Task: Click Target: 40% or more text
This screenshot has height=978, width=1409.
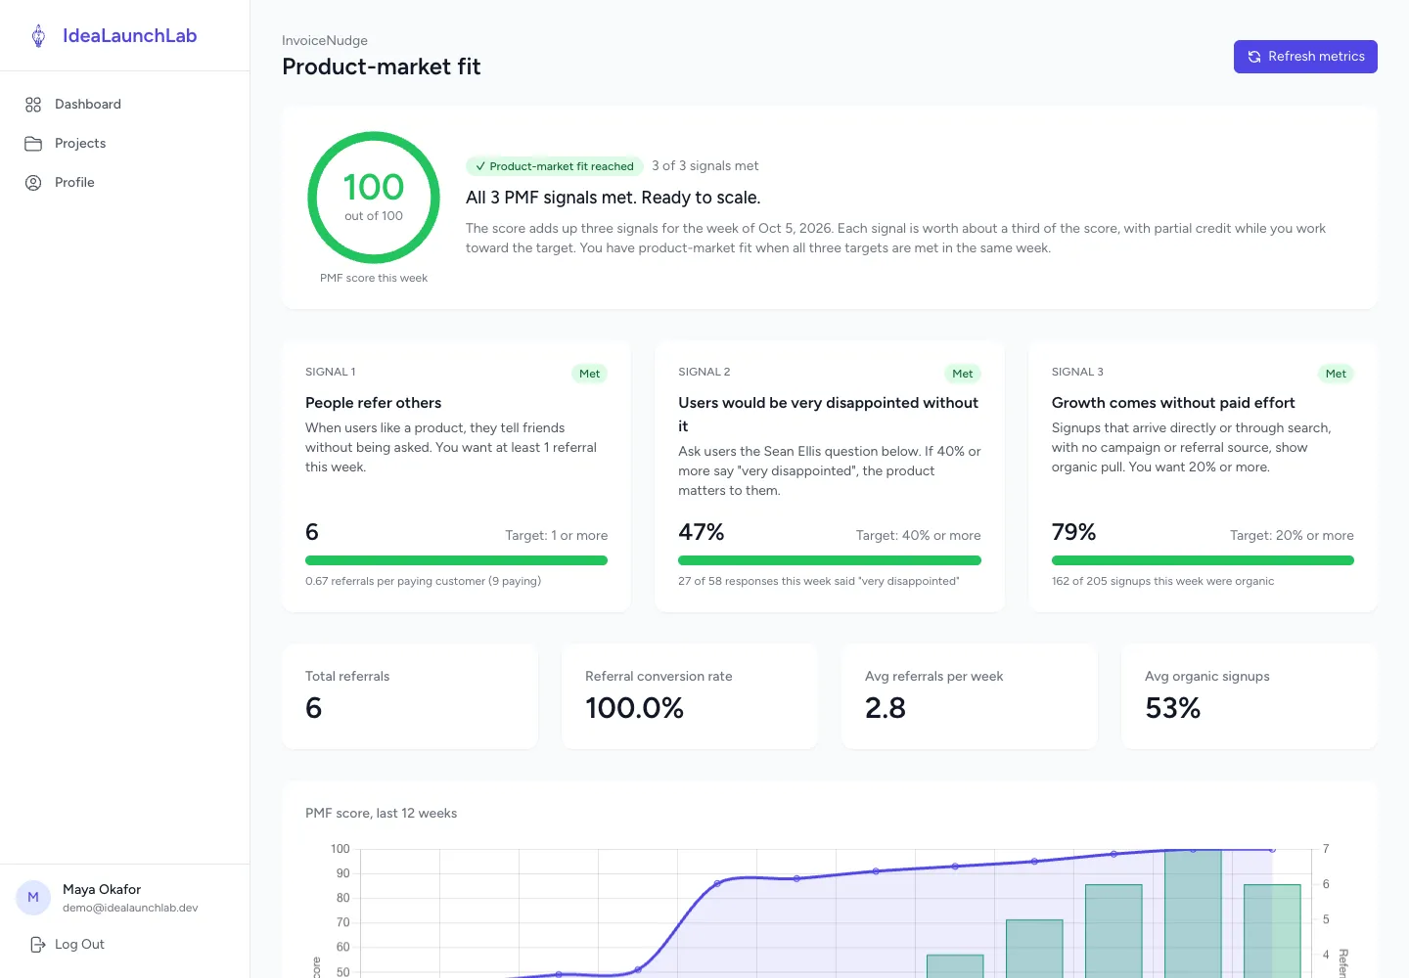Action: click(918, 536)
